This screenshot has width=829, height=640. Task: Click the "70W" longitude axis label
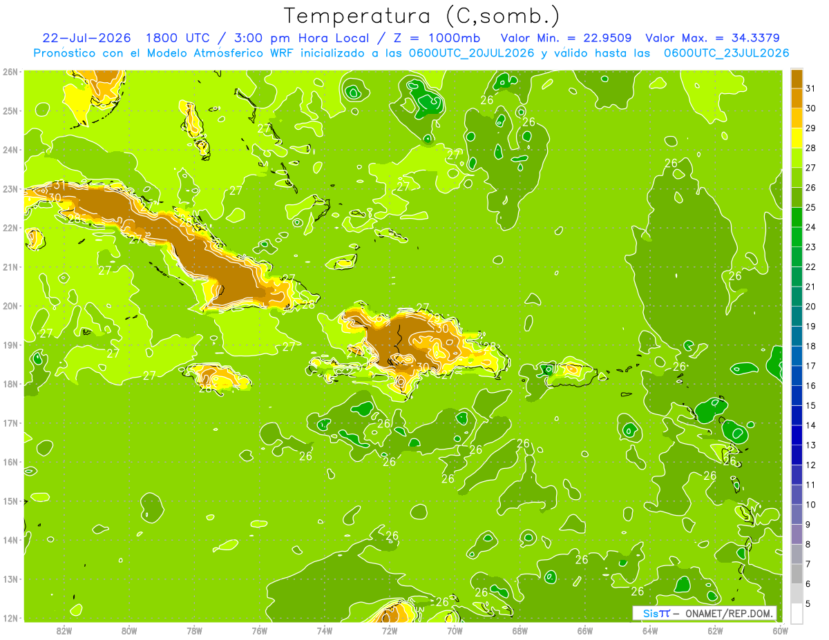point(455,630)
